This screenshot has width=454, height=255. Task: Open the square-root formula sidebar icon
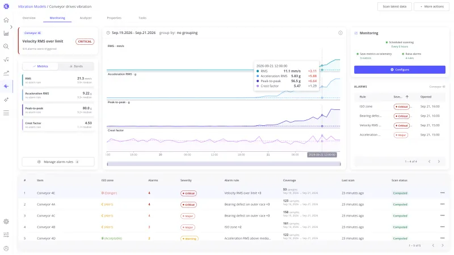[6, 60]
